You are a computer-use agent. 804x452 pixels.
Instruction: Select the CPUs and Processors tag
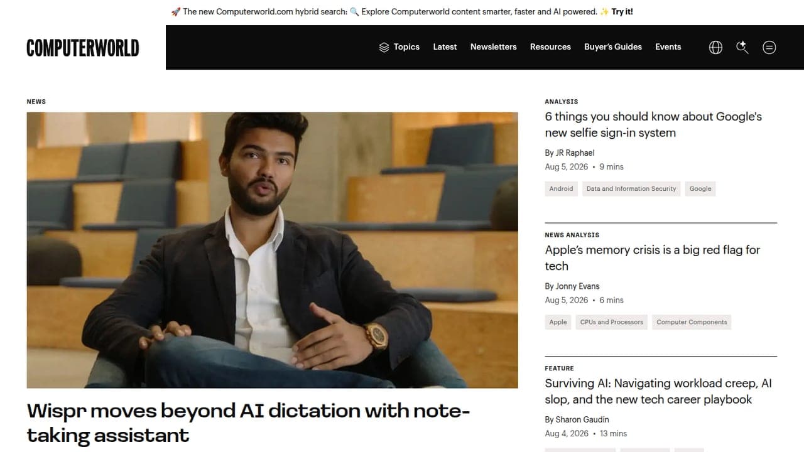[x=612, y=323]
